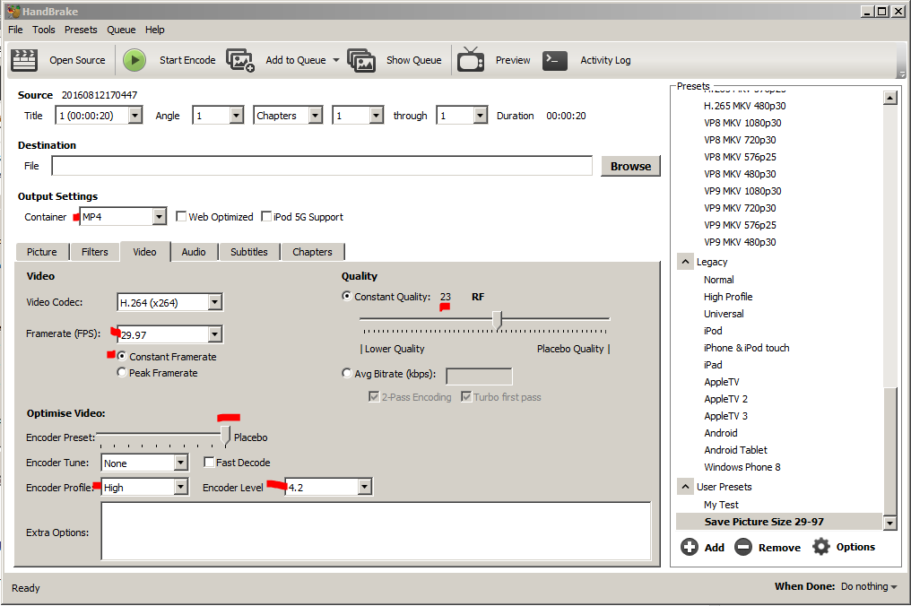The width and height of the screenshot is (911, 606).
Task: Select the Windows Phone 8 preset
Action: (742, 466)
